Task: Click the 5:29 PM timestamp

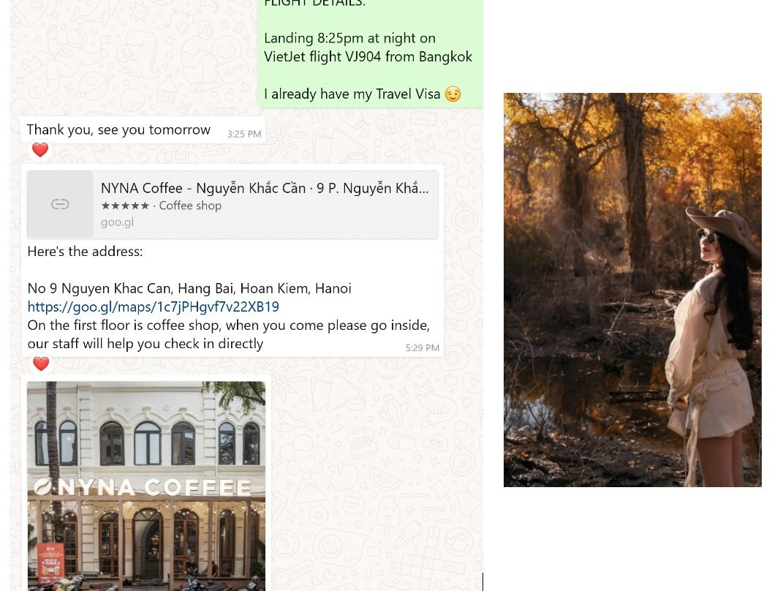Action: click(x=423, y=347)
